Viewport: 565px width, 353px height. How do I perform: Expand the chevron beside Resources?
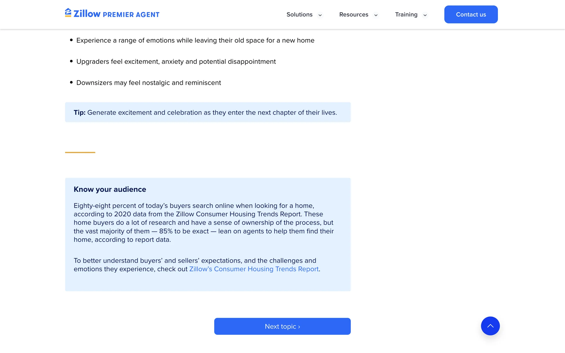click(x=376, y=15)
